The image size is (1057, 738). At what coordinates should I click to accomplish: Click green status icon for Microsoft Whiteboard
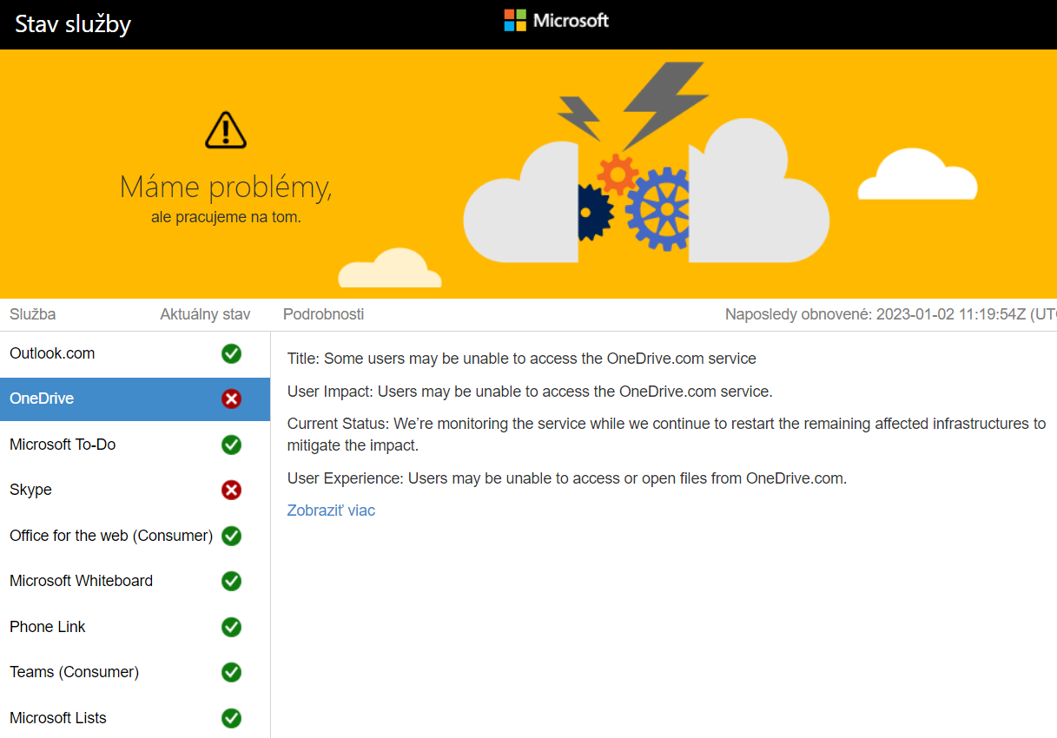pos(231,581)
